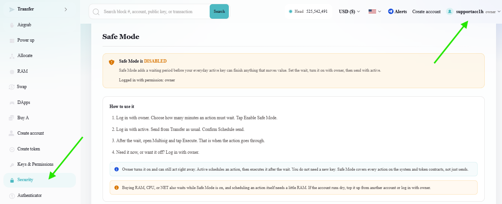Screen dimensions: 502x204
Task: Click the green Head status dot
Action: 290,12
